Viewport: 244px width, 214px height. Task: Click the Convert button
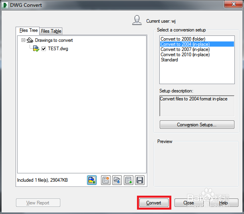point(154,203)
